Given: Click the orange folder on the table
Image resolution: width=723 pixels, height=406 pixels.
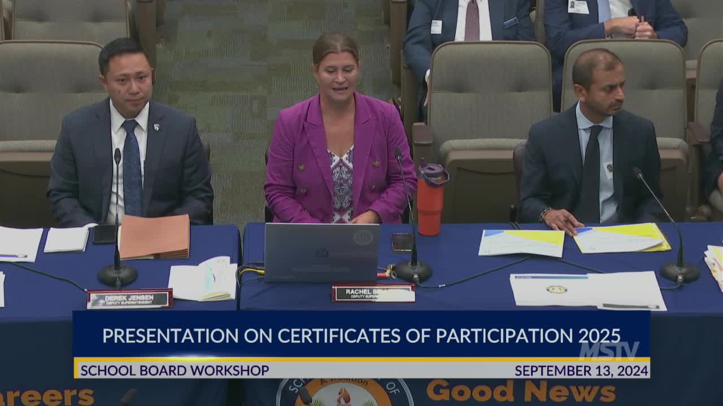Looking at the screenshot, I should point(155,236).
